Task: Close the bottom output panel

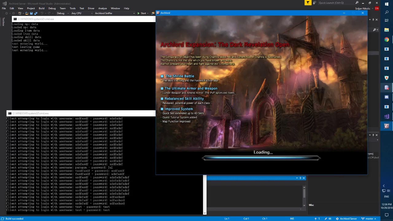Action: [304, 178]
